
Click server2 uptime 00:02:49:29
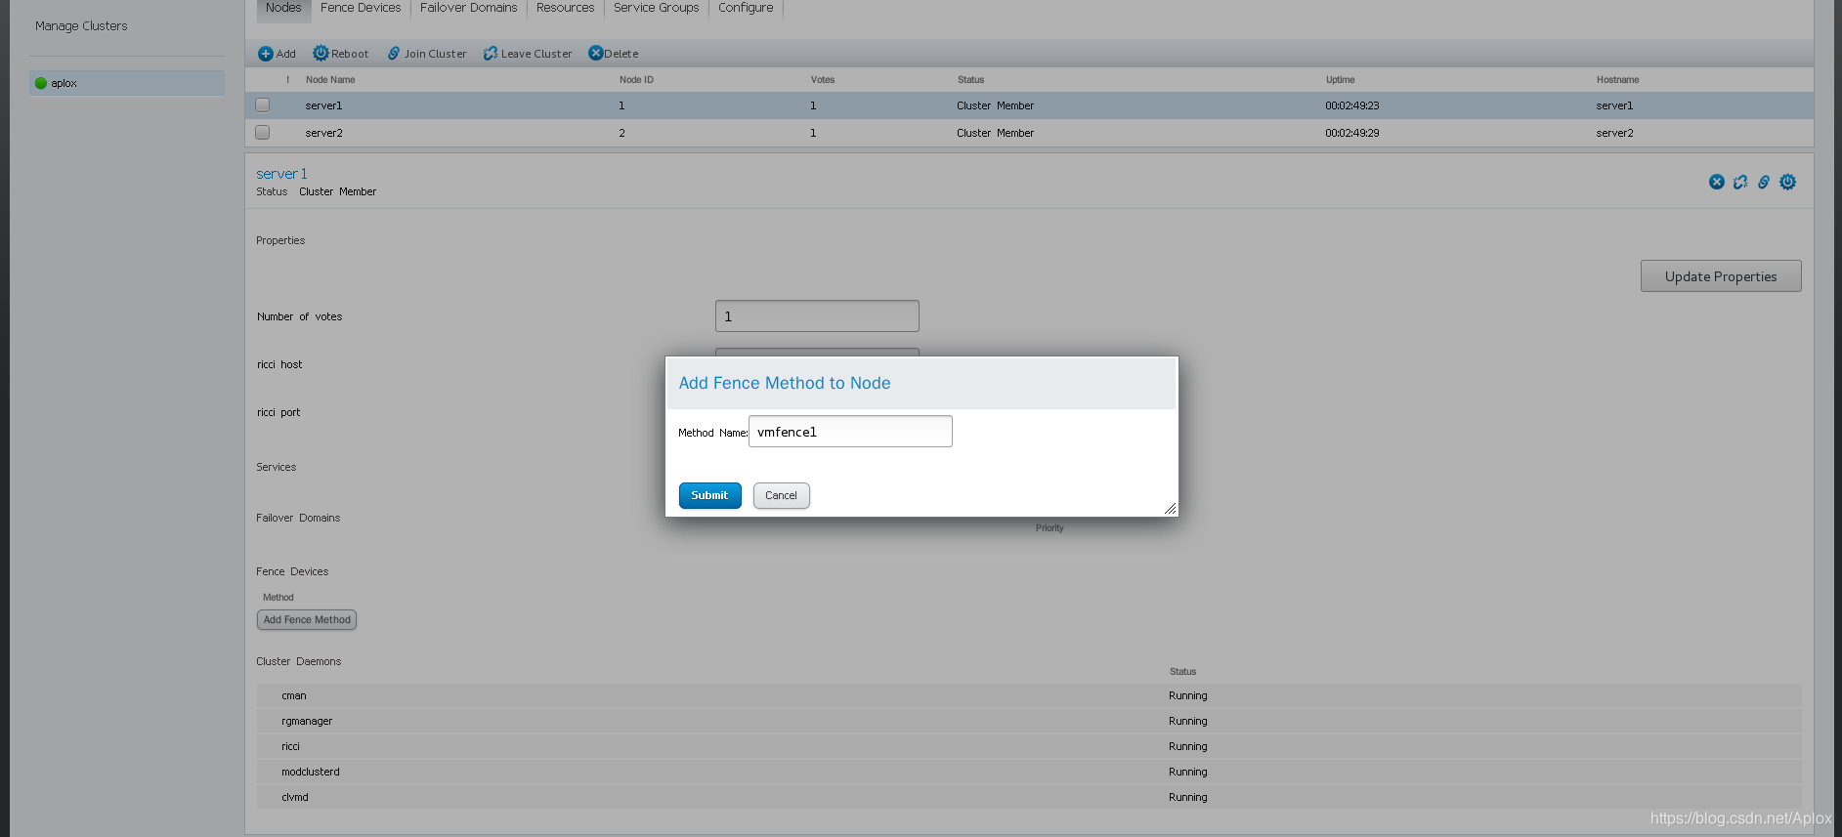[x=1352, y=133]
